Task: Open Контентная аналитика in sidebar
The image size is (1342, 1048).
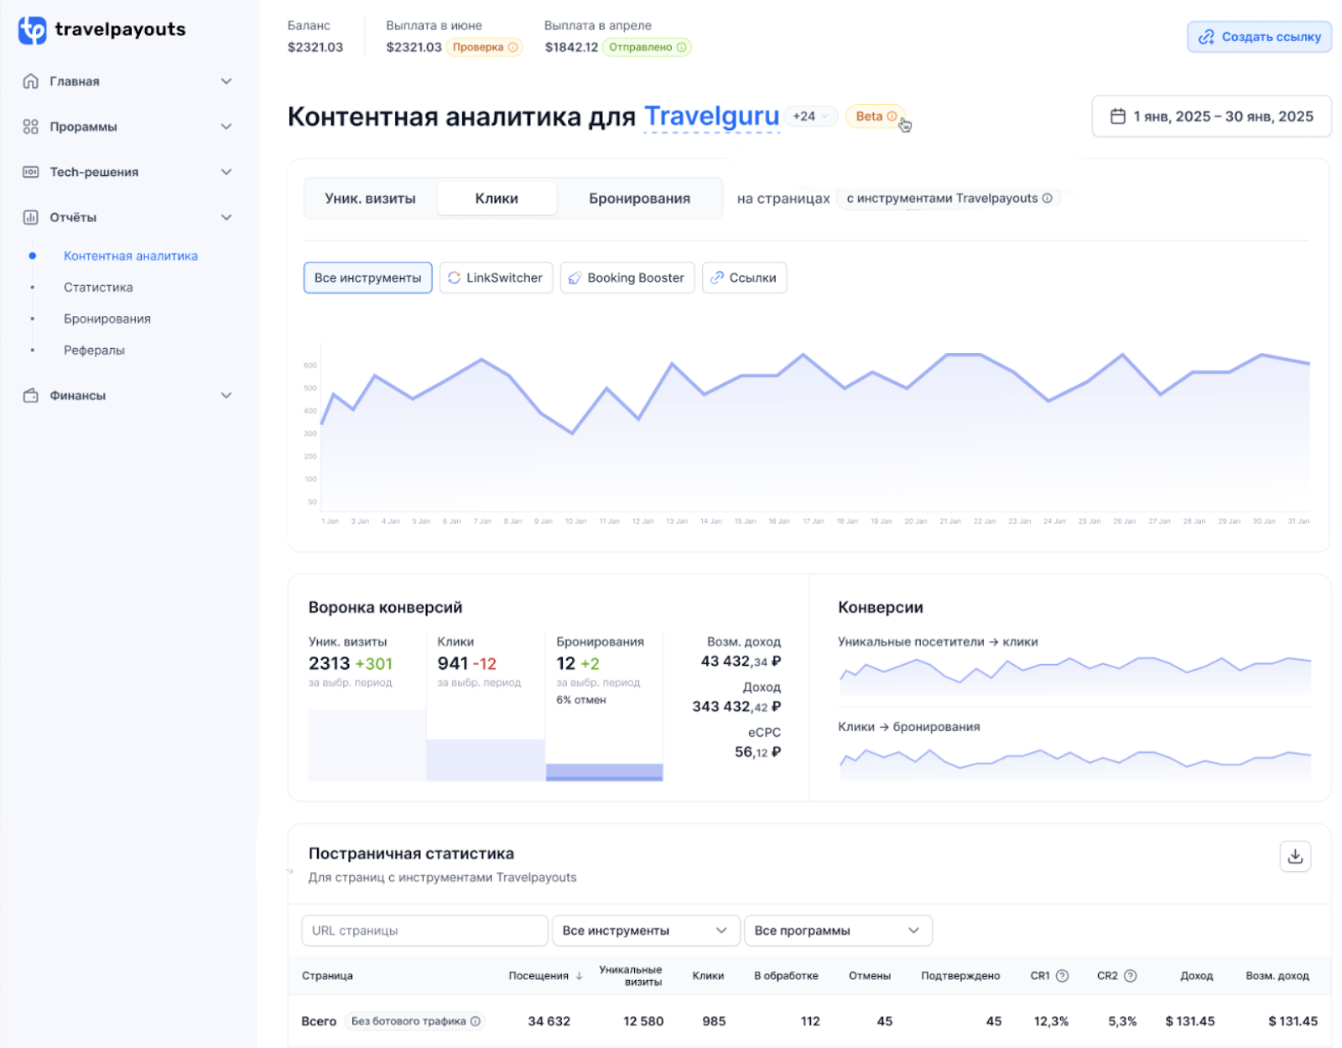Action: (x=131, y=256)
